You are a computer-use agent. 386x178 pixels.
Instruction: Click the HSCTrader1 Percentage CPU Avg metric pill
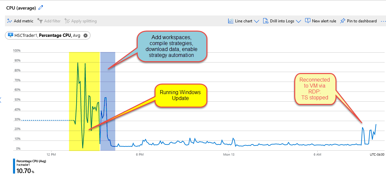pos(48,36)
